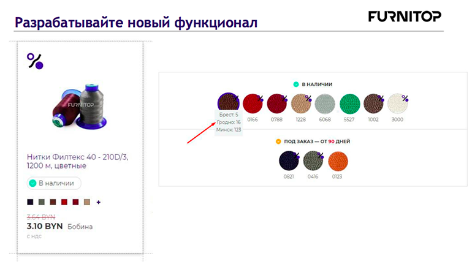Click the Бобина unit label

coord(80,227)
